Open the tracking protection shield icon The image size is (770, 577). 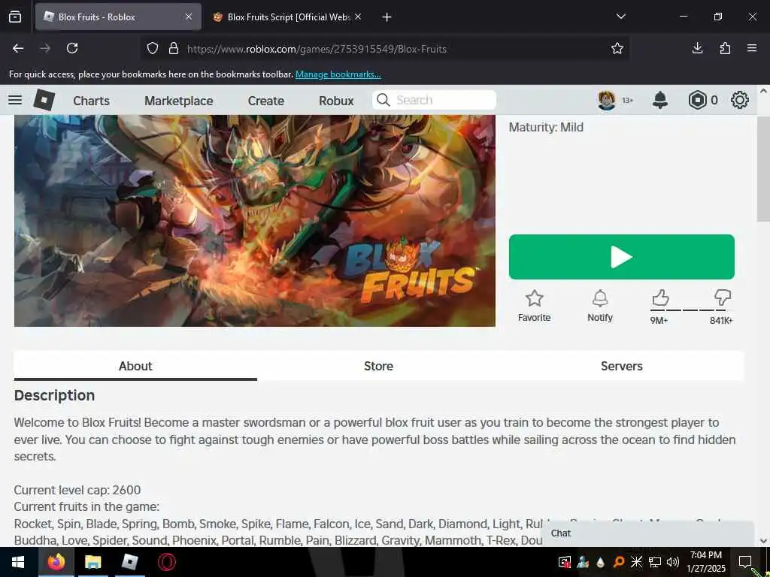tap(153, 48)
